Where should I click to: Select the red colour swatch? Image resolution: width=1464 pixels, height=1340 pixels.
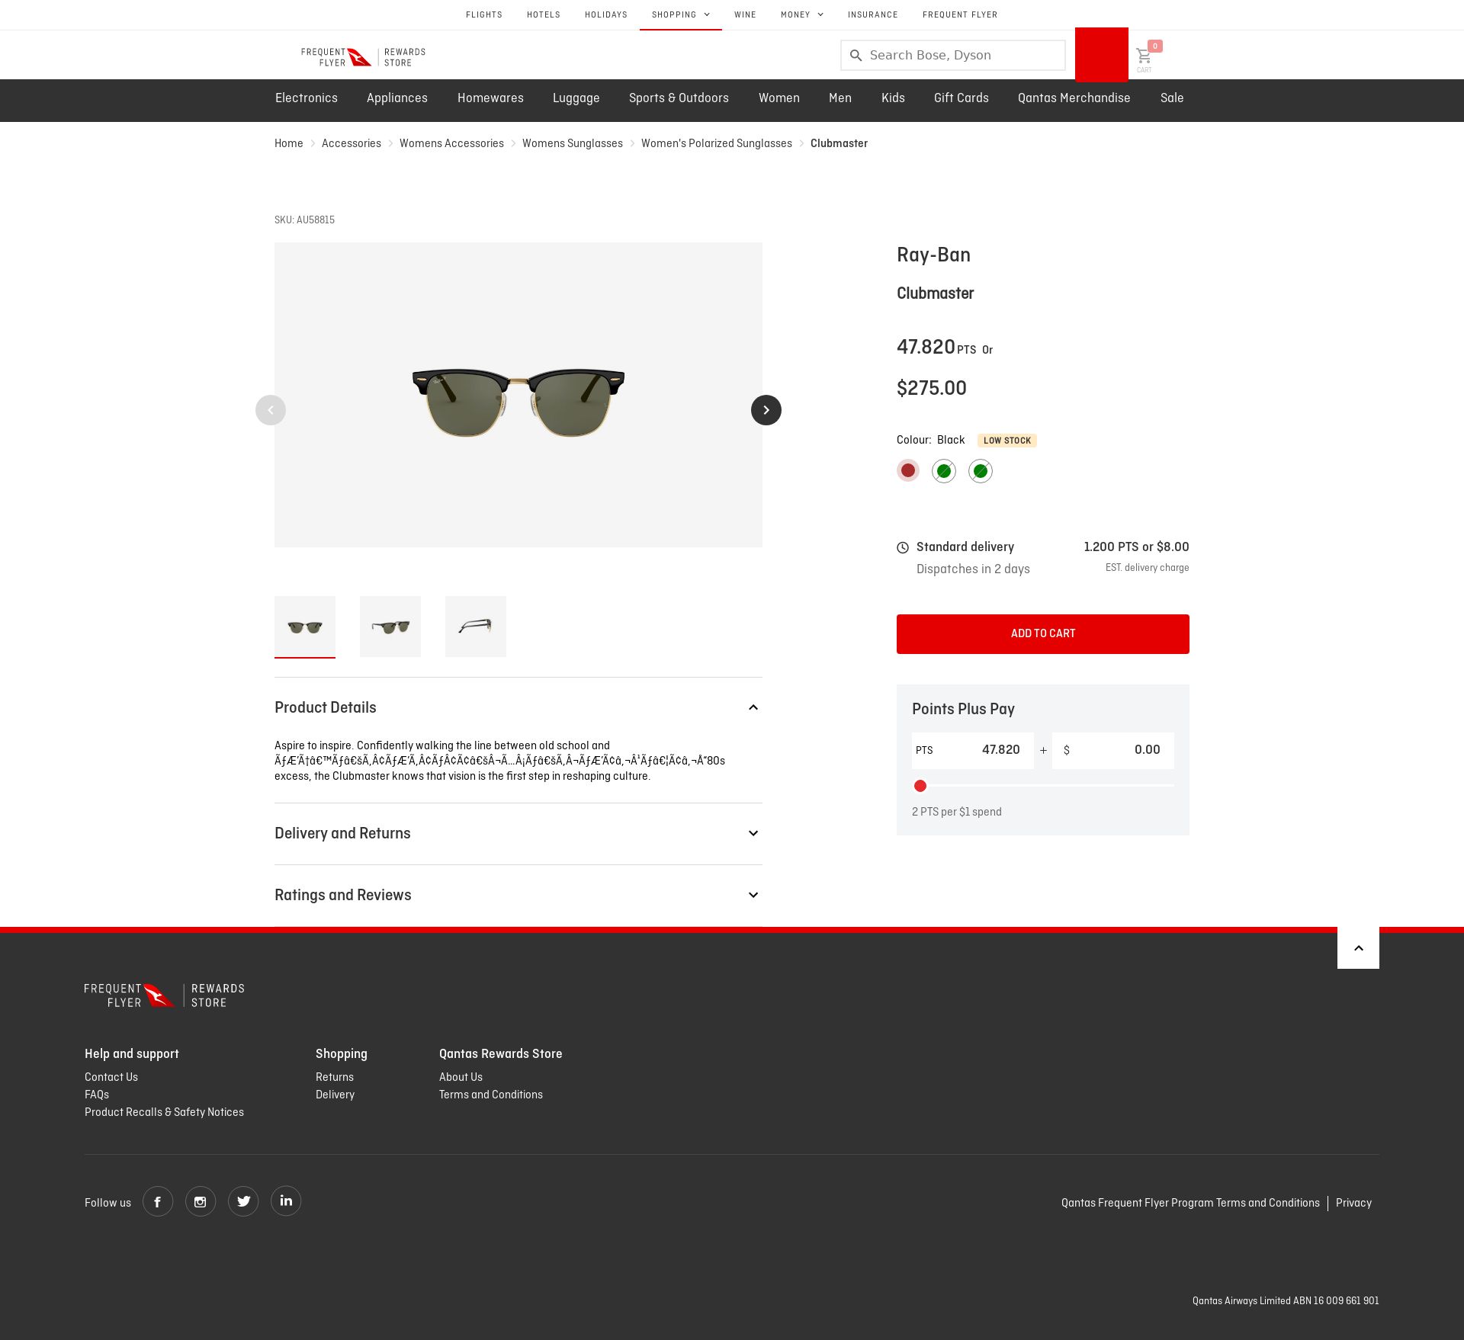tap(908, 470)
